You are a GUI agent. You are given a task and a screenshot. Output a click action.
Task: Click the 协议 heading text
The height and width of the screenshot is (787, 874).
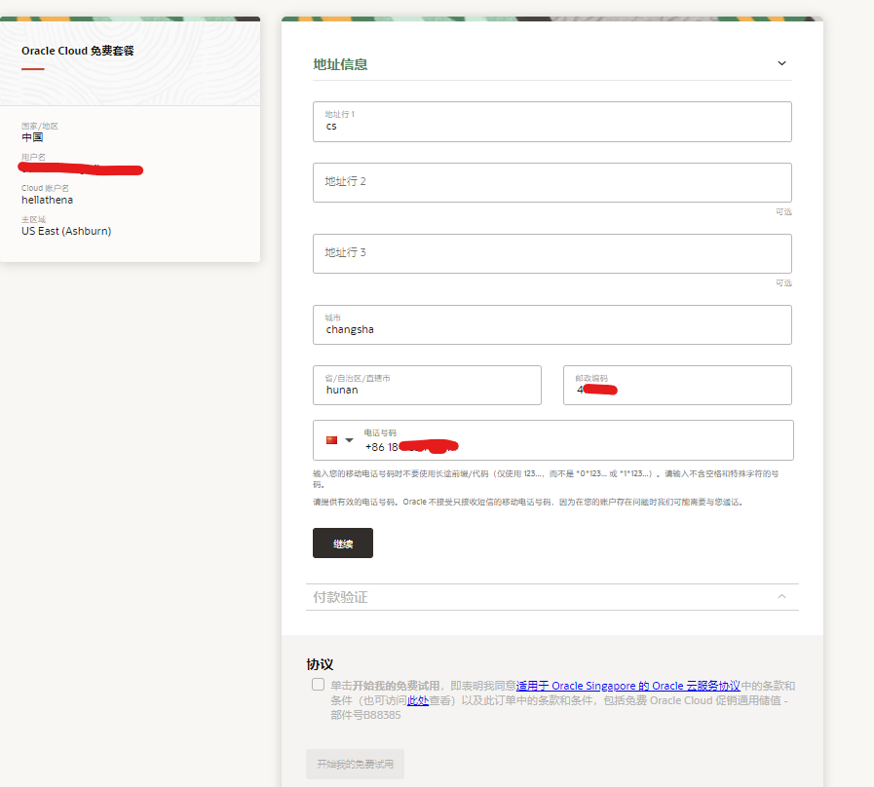(x=320, y=664)
